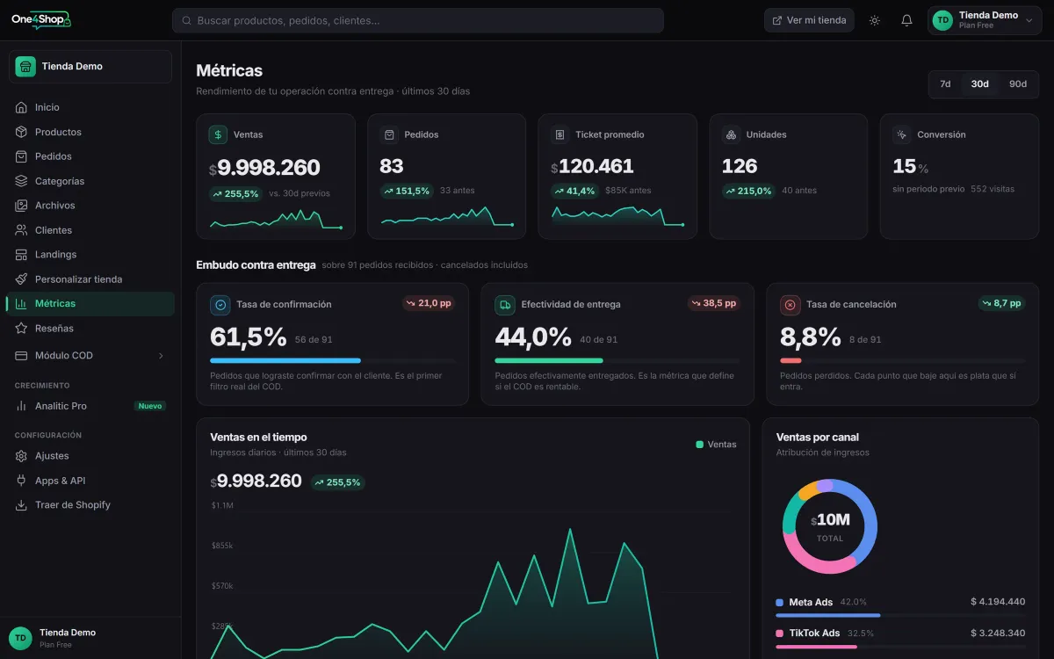Image resolution: width=1054 pixels, height=659 pixels.
Task: Click the Conversión cursor icon
Action: pos(901,134)
